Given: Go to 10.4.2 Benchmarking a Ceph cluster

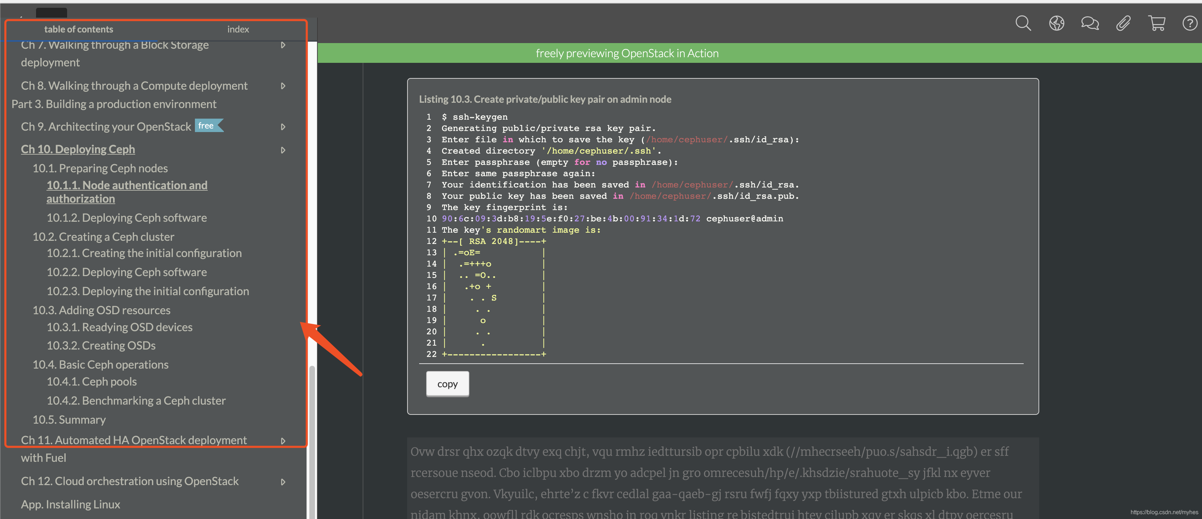Looking at the screenshot, I should click(136, 401).
